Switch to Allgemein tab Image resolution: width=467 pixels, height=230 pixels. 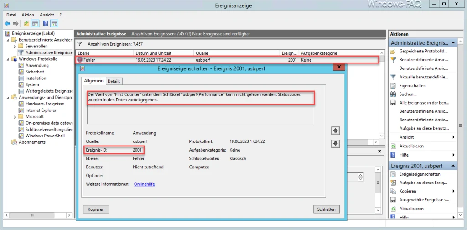pos(94,81)
